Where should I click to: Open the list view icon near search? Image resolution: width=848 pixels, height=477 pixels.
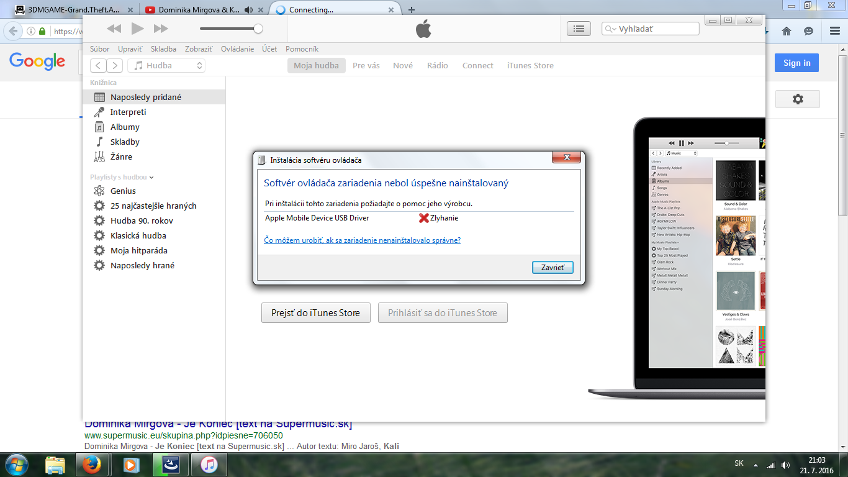click(x=579, y=29)
